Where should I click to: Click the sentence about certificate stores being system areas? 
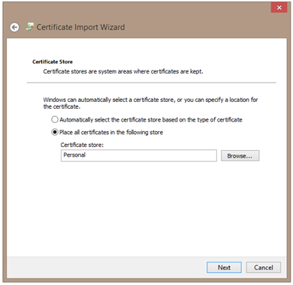(x=123, y=71)
